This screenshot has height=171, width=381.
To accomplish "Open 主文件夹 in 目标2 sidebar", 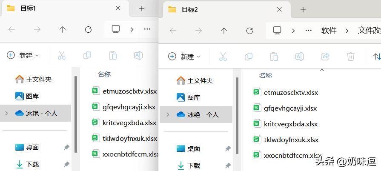I will [x=195, y=80].
